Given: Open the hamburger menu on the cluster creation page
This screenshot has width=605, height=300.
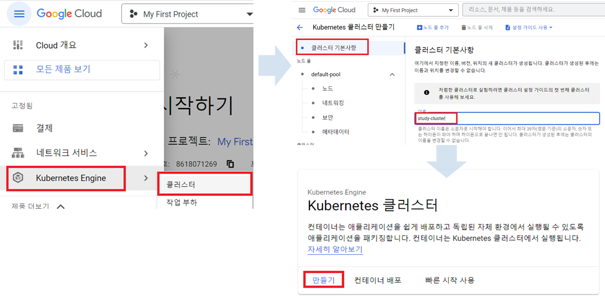Looking at the screenshot, I should pos(302,10).
